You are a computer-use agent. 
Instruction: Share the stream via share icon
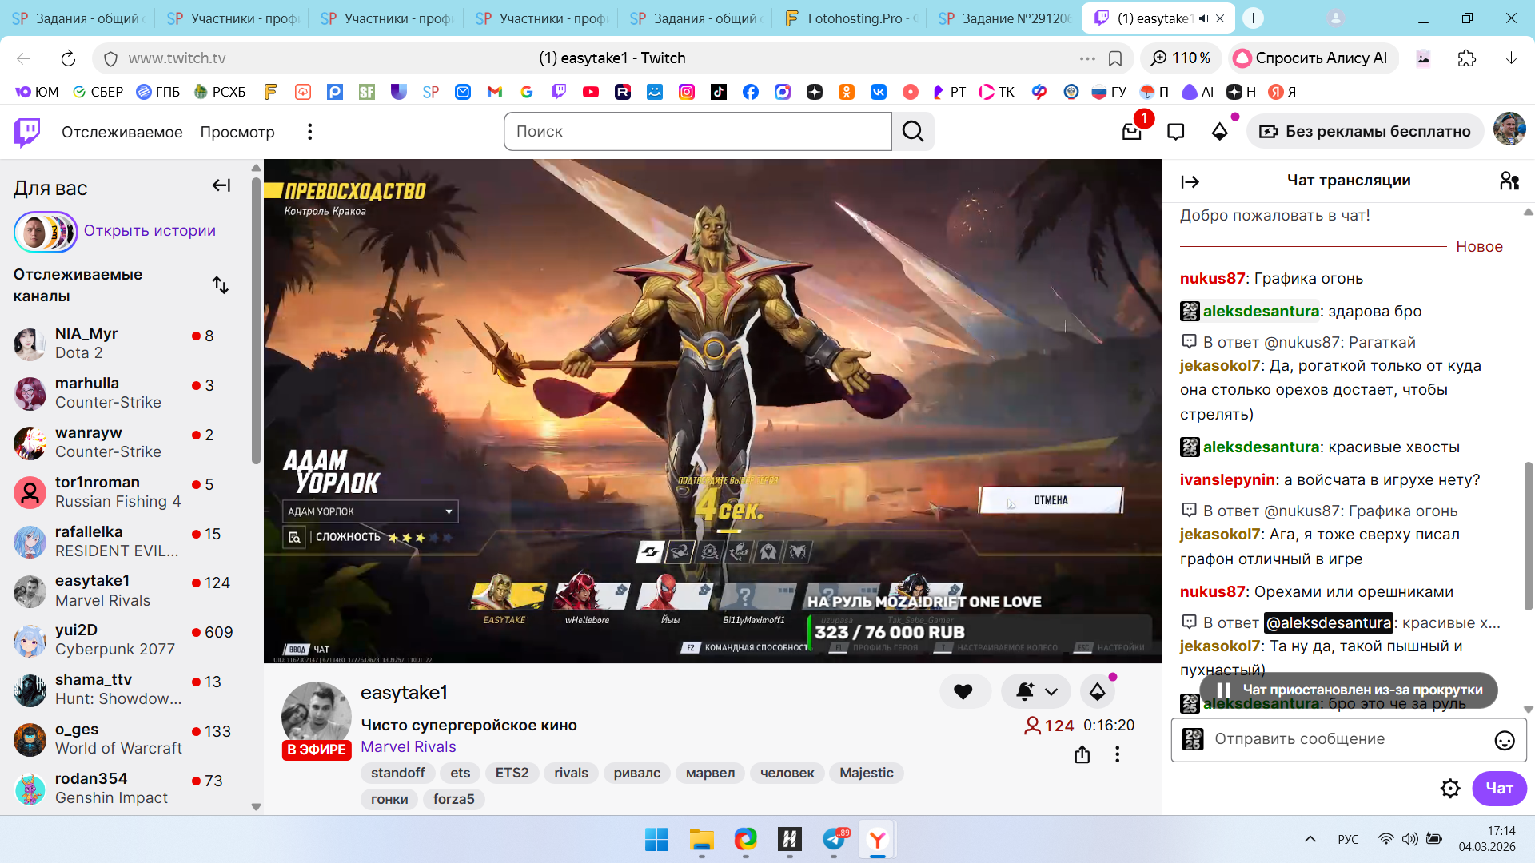click(1082, 754)
